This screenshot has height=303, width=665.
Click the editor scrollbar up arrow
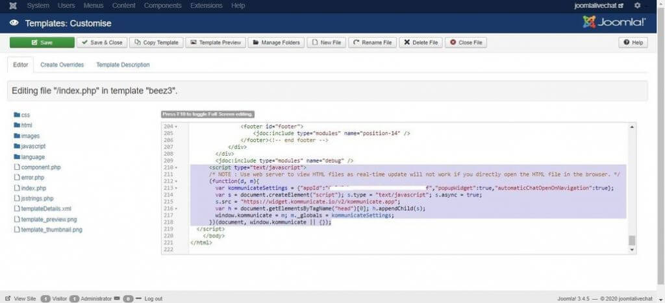point(632,127)
